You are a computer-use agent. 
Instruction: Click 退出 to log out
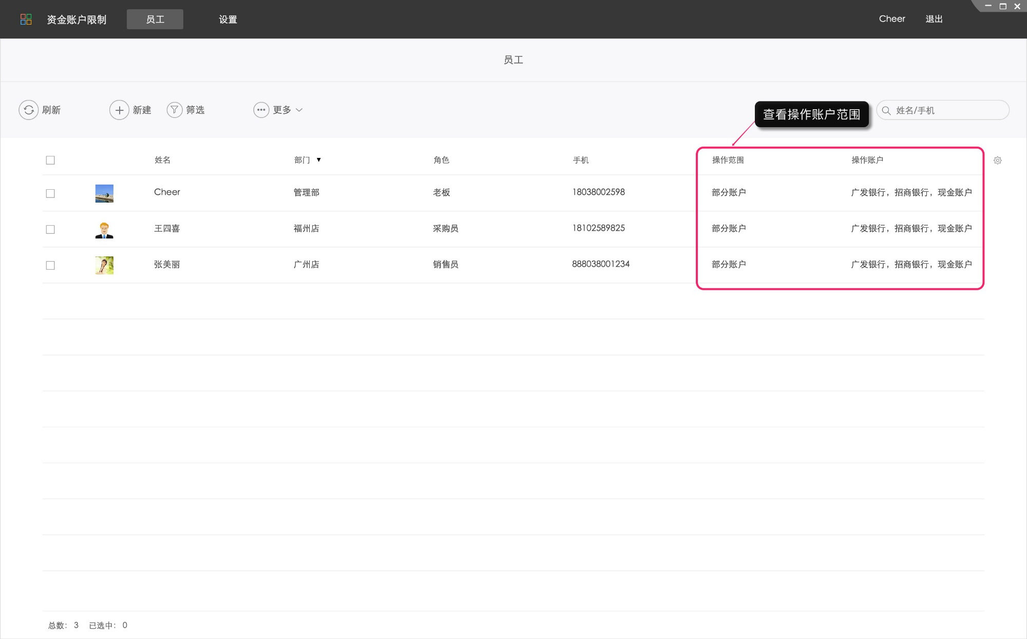934,19
